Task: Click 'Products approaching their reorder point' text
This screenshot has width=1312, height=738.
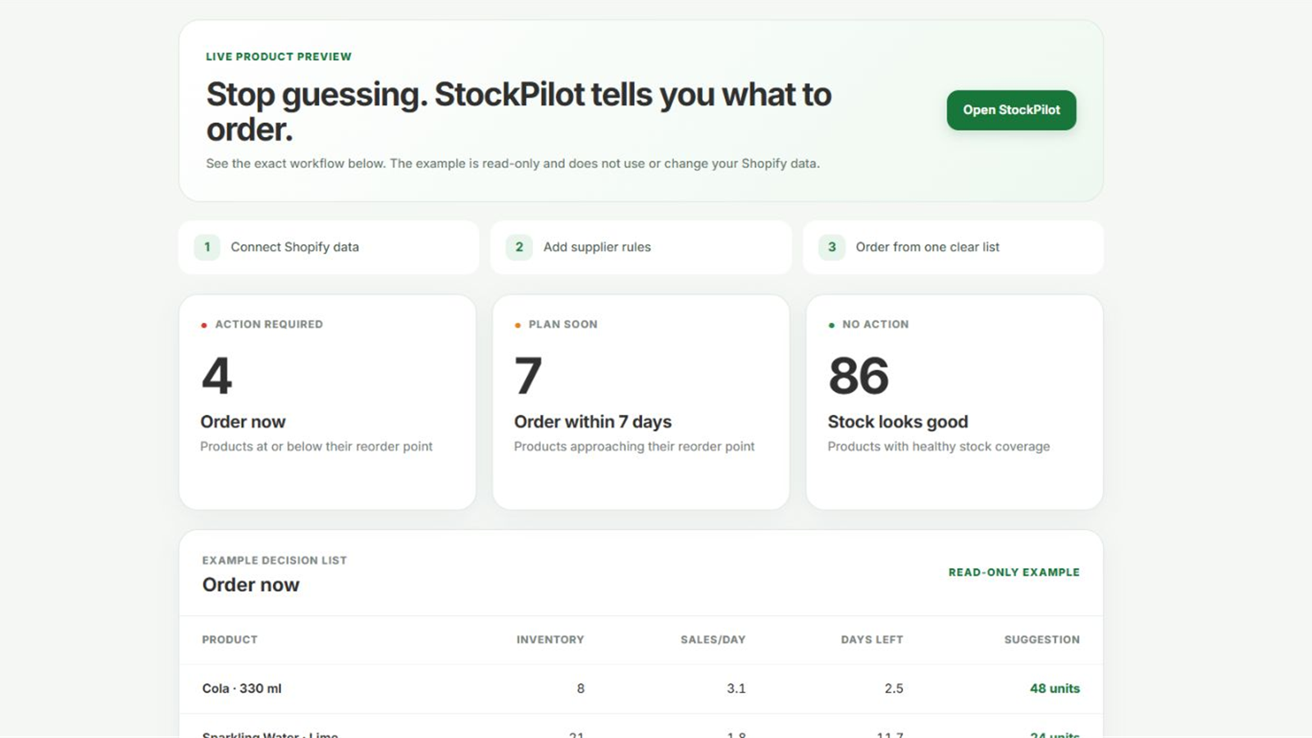Action: [x=634, y=446]
